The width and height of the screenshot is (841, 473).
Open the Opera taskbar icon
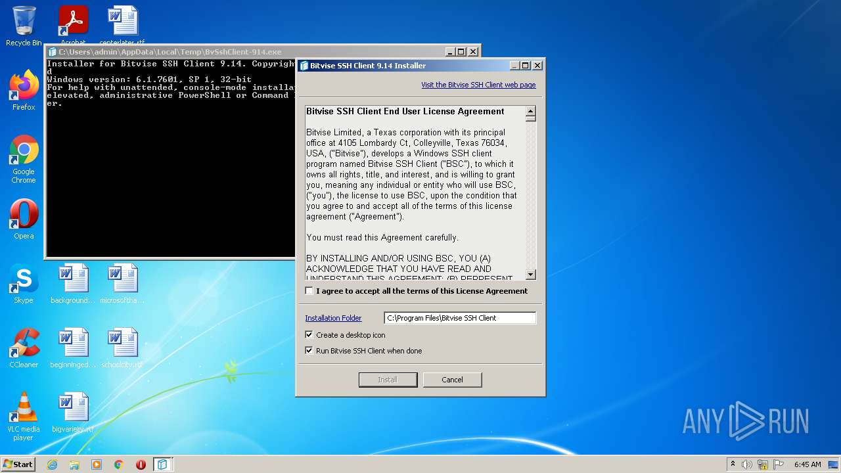(141, 464)
